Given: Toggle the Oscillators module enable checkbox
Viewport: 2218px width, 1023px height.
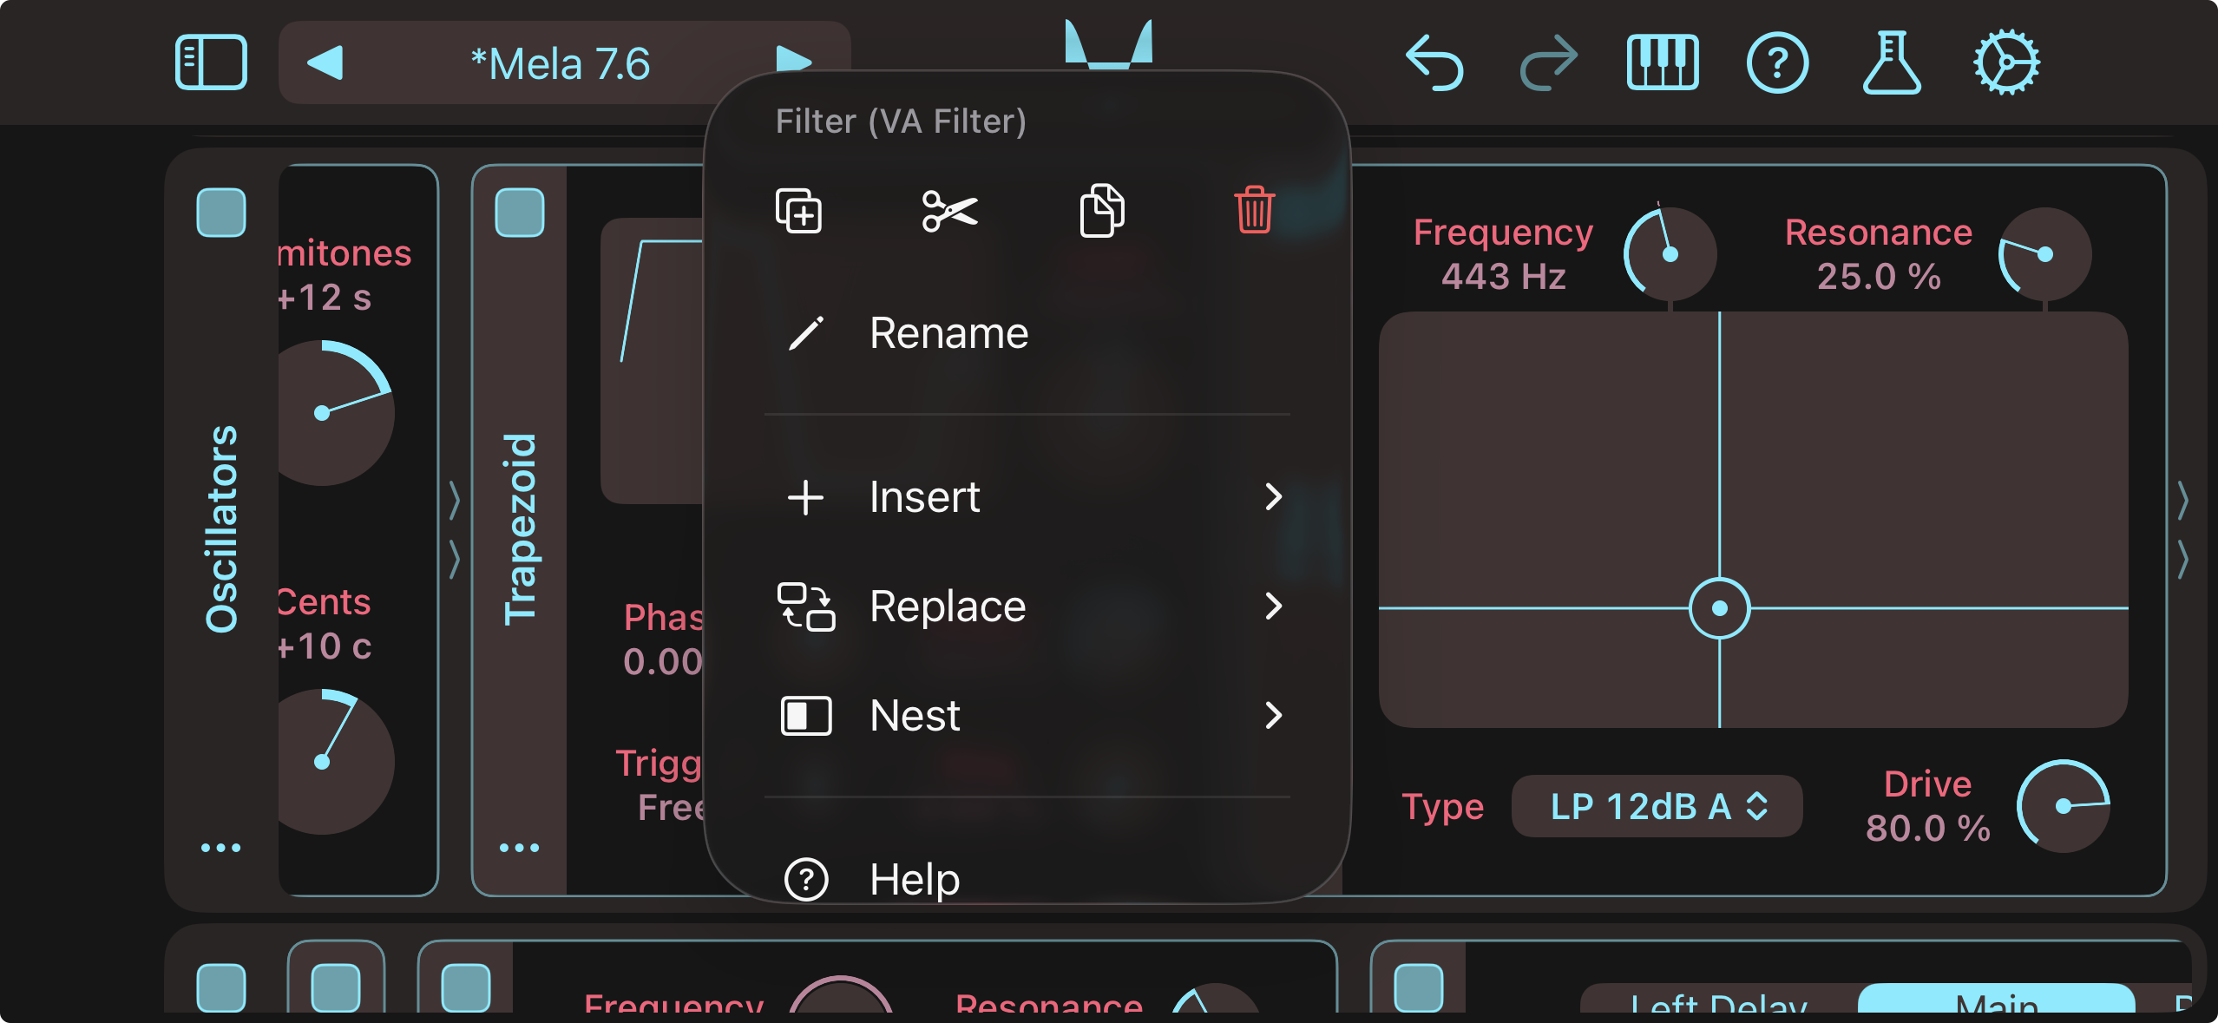Looking at the screenshot, I should 221,211.
